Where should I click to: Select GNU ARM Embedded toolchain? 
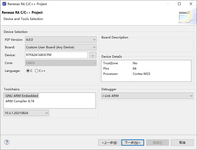click(x=21, y=96)
